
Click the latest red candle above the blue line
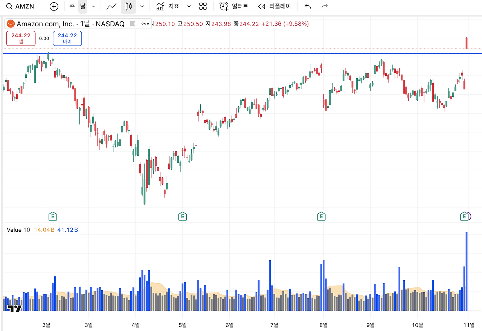tap(467, 43)
